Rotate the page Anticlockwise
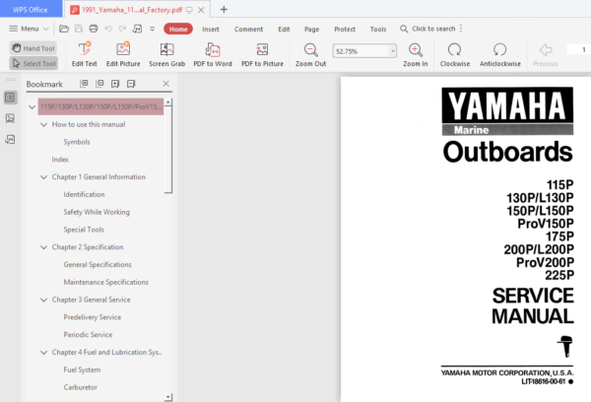Screen dimensions: 591x402 (500, 54)
